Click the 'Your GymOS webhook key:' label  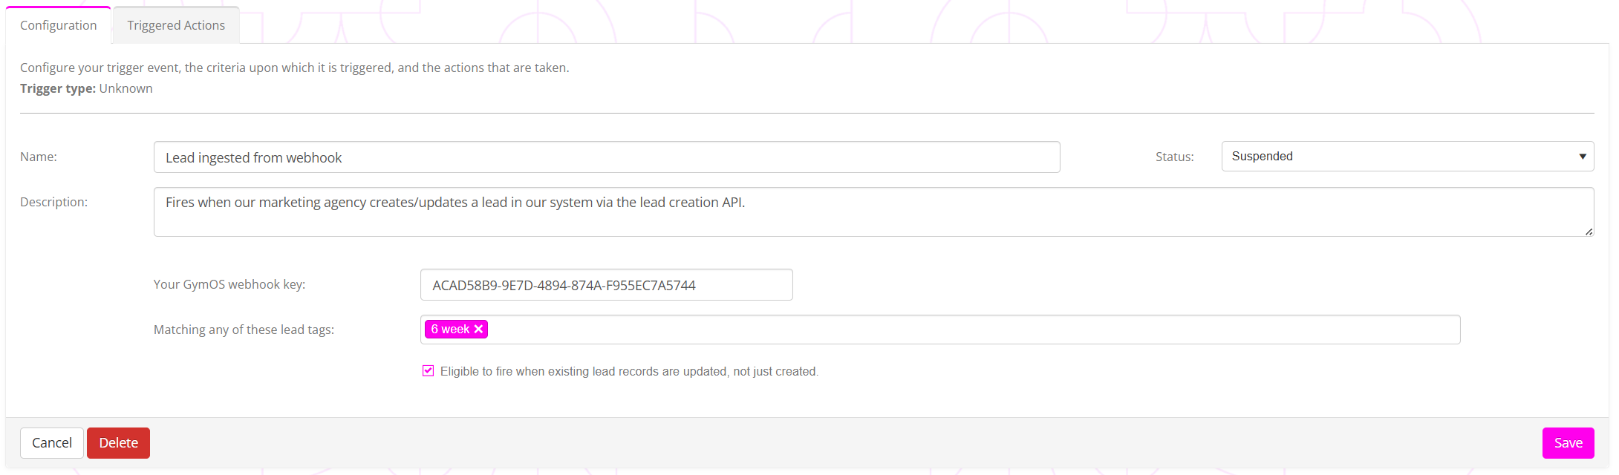(229, 284)
